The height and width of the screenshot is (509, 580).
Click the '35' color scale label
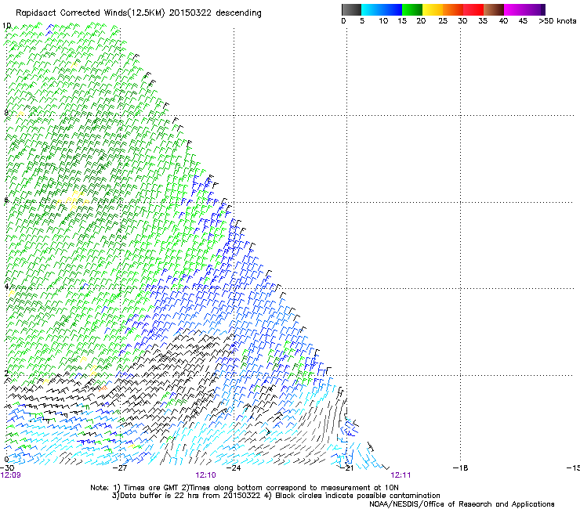[483, 21]
